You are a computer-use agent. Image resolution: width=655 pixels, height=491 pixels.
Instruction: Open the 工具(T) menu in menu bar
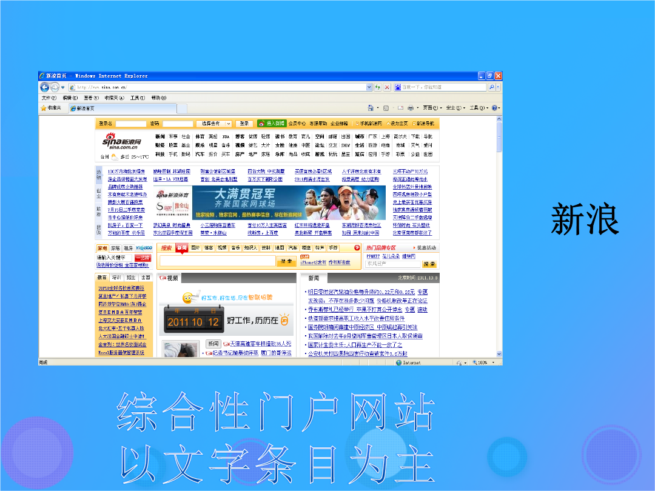point(138,98)
